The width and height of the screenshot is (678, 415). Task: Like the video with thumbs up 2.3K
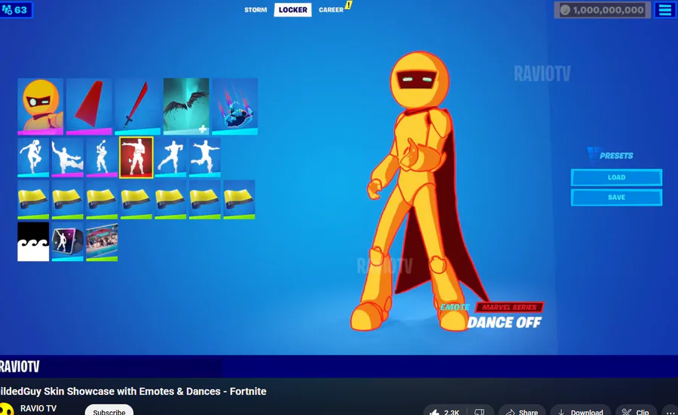coord(445,411)
